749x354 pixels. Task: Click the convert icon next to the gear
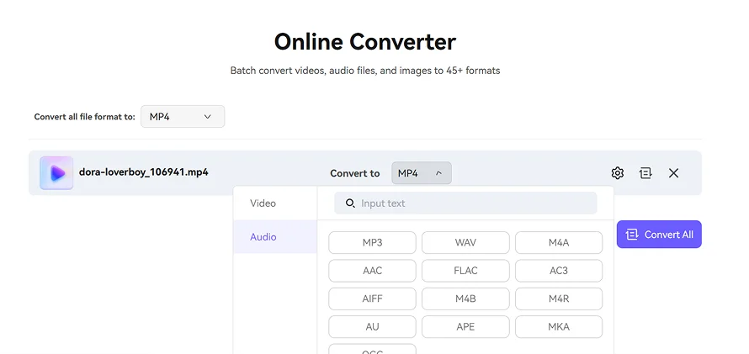[x=645, y=172]
